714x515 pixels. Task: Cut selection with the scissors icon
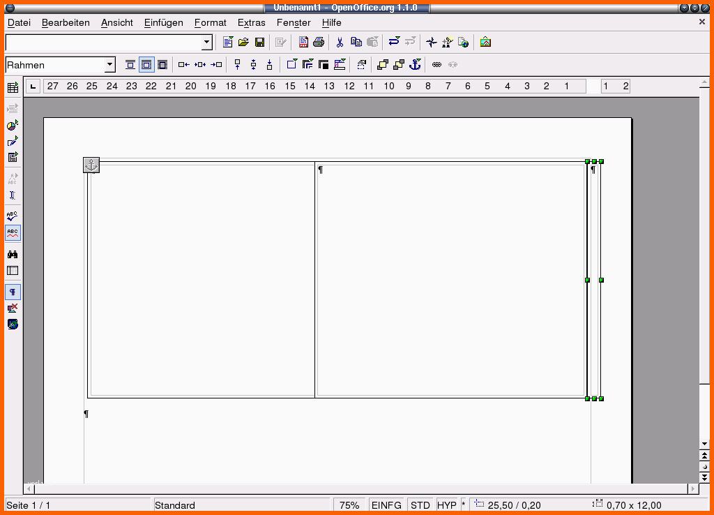(x=340, y=43)
